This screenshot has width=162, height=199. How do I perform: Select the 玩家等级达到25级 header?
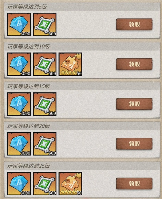(x=29, y=166)
